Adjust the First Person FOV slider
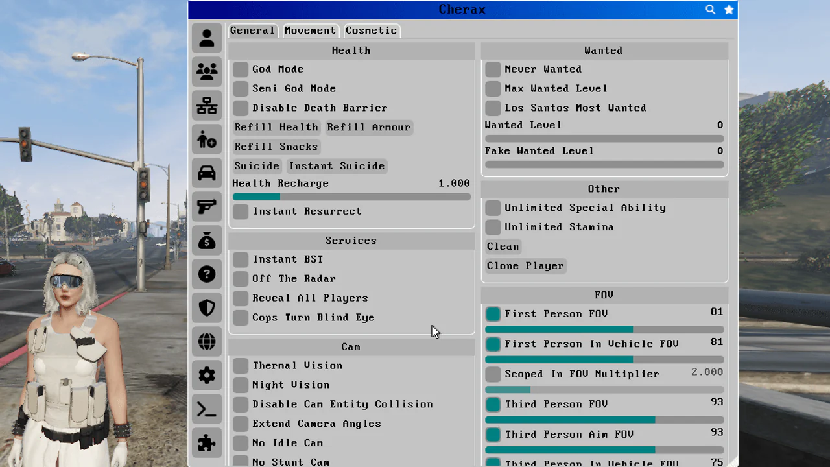 (604, 329)
